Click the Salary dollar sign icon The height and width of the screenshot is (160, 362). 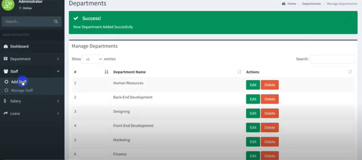point(5,101)
